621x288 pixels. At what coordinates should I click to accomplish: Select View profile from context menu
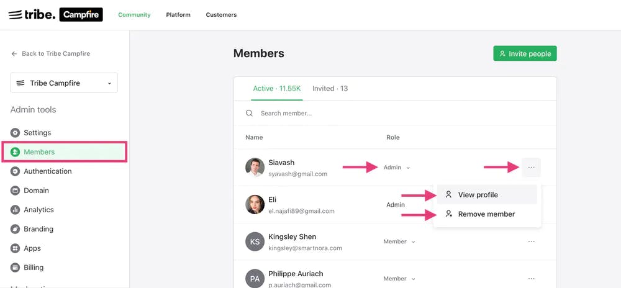[478, 195]
